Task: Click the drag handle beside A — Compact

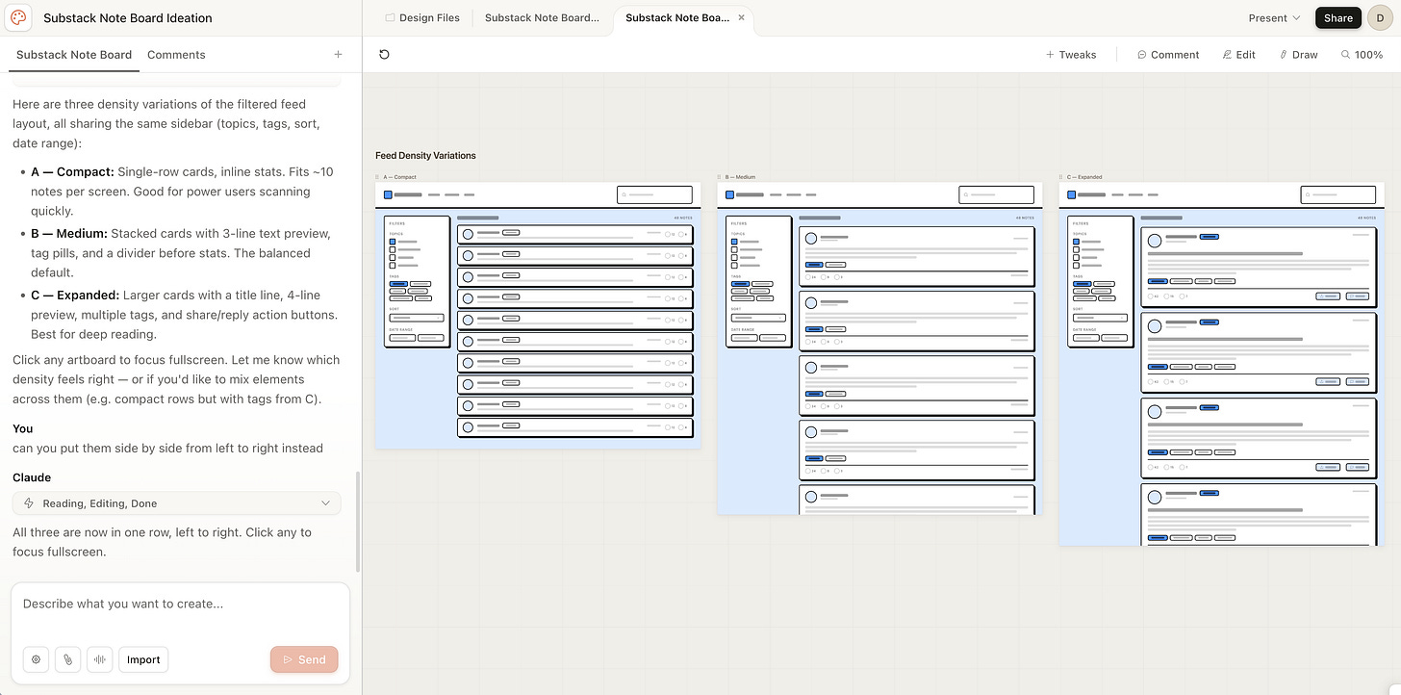Action: pos(377,177)
